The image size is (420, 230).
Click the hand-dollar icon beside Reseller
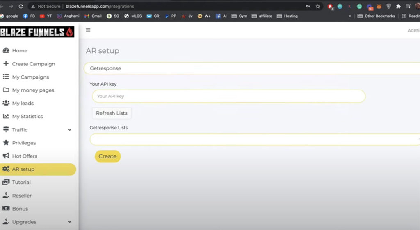(6, 195)
